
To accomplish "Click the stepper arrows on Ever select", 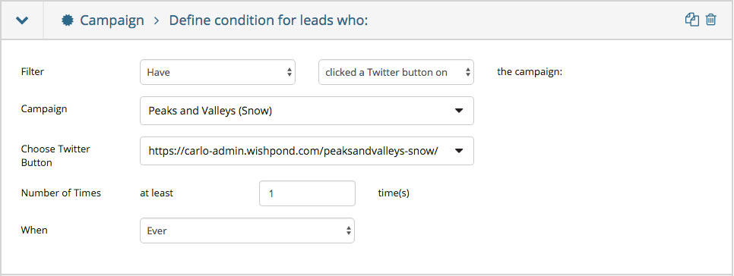I will 348,231.
